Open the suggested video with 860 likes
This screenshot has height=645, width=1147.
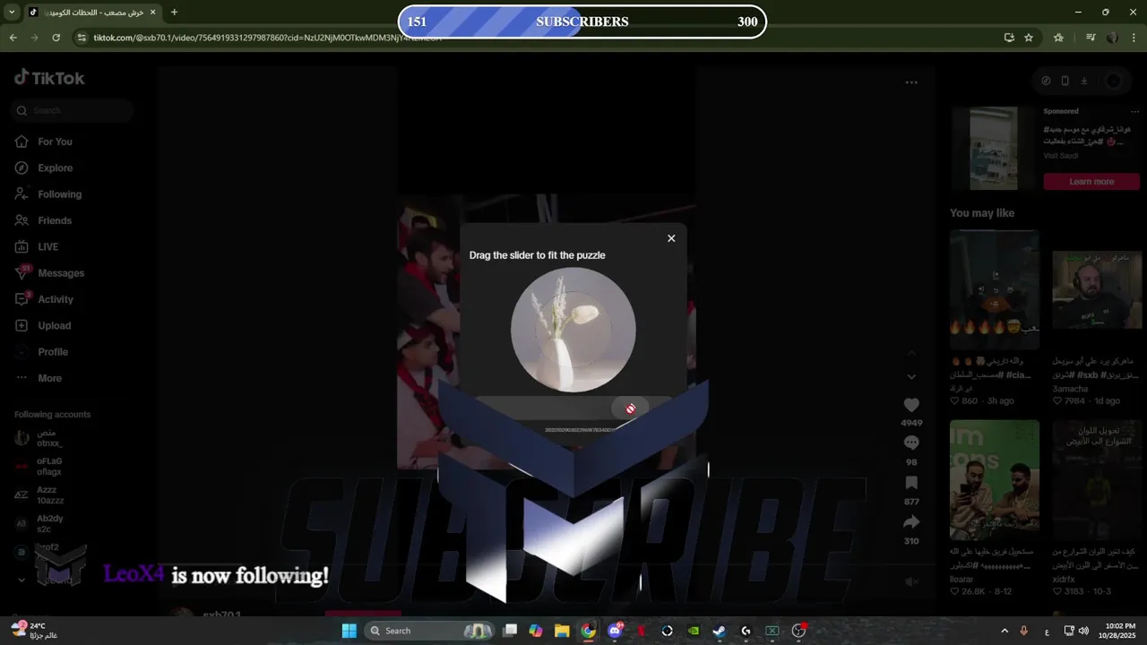click(995, 289)
